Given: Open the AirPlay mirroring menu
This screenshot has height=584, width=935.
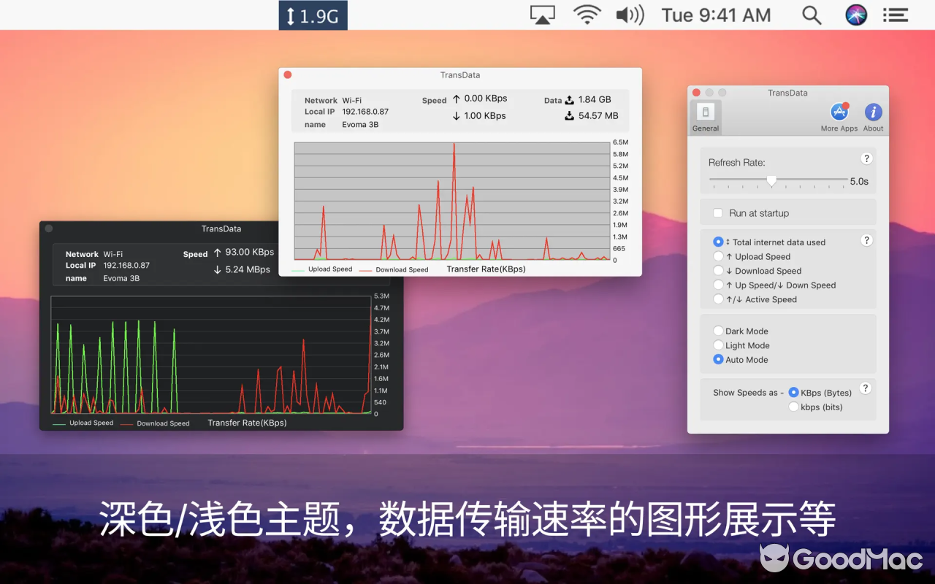Looking at the screenshot, I should pyautogui.click(x=543, y=14).
